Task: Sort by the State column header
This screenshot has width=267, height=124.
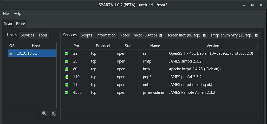Action: point(129,46)
